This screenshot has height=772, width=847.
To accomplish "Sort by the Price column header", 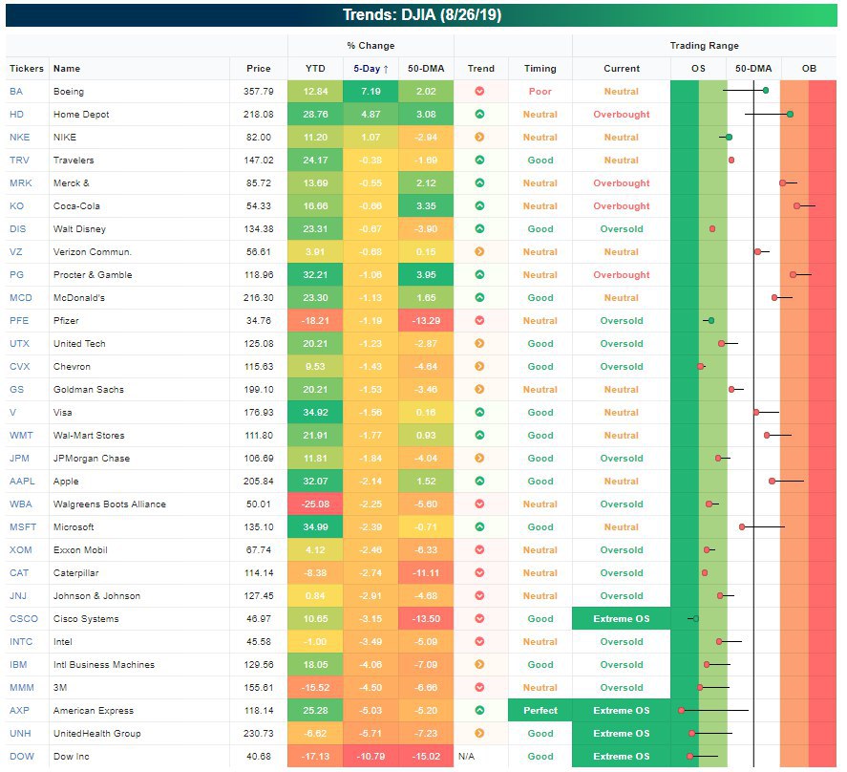I will pyautogui.click(x=258, y=69).
